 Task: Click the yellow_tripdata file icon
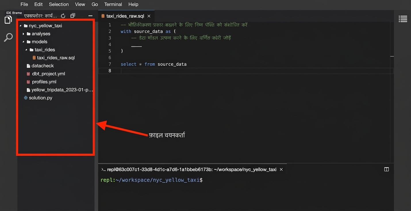(28, 90)
